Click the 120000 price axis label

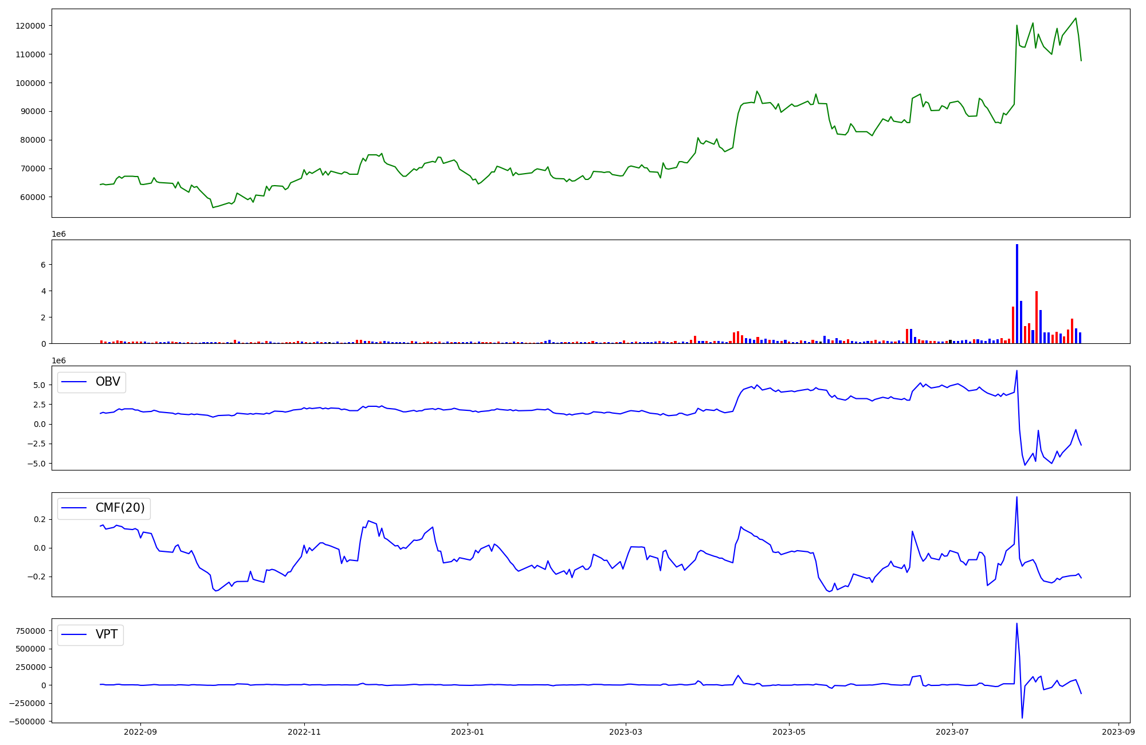pos(30,26)
